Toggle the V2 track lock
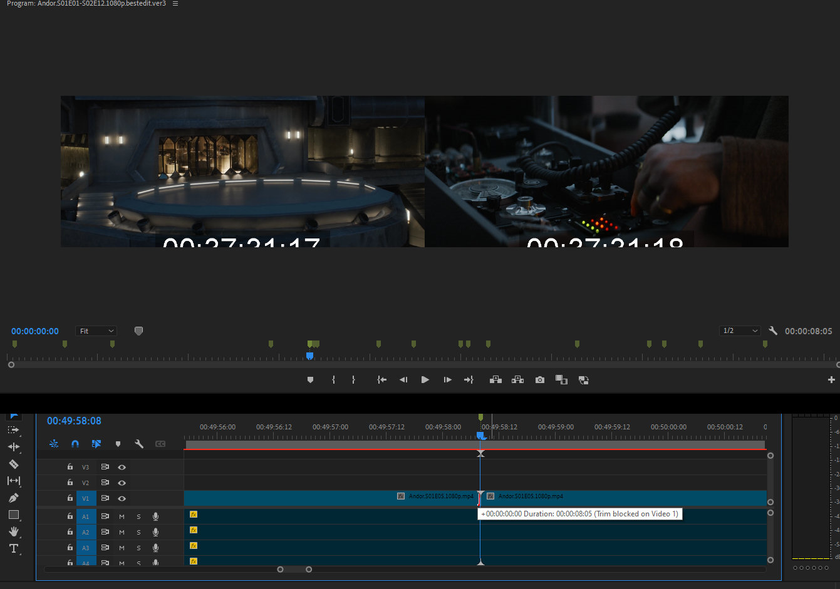Screen dimensions: 840x589 tap(70, 483)
